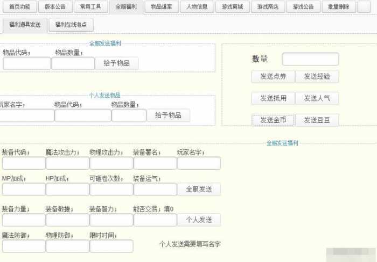Focus 物品代码 field in 个人发送物品 group
Image resolution: width=377 pixels, height=262 pixels.
[x=83, y=115]
